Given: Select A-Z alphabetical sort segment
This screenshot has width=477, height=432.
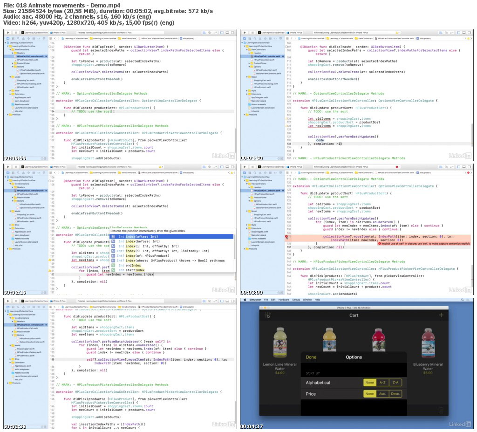Looking at the screenshot, I should [x=382, y=383].
